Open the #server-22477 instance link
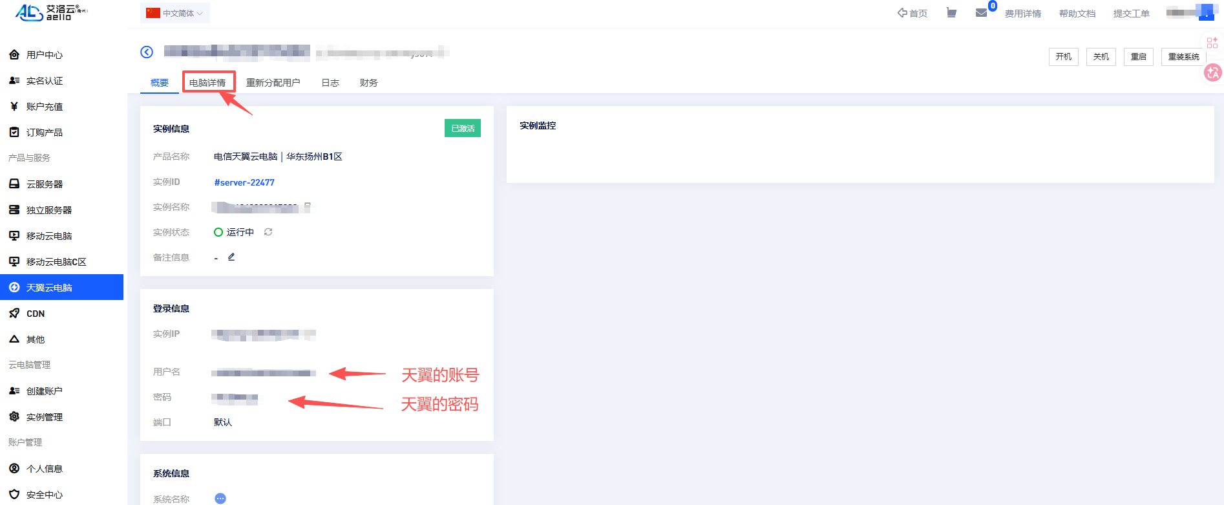Screen dimensions: 1224x505 (244, 182)
